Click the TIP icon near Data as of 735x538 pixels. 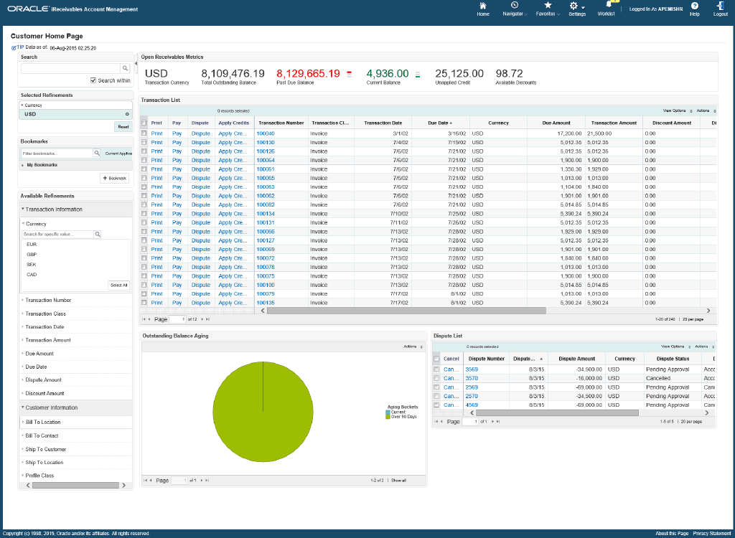click(x=14, y=48)
